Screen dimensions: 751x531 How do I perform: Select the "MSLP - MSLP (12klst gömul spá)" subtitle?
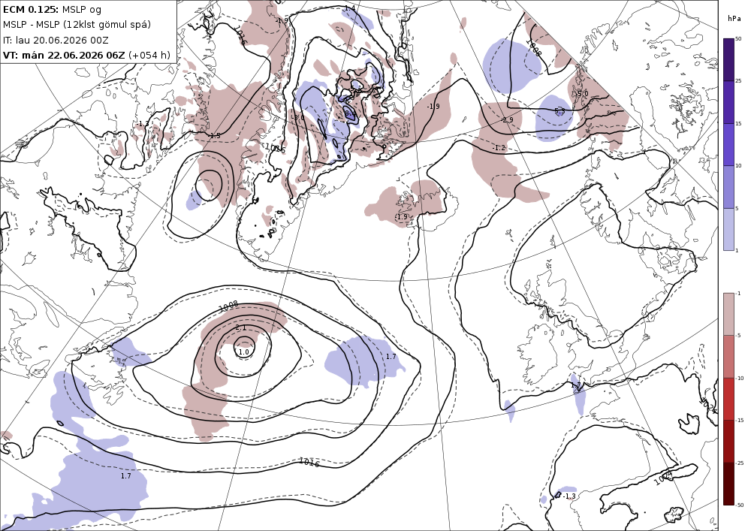point(77,25)
